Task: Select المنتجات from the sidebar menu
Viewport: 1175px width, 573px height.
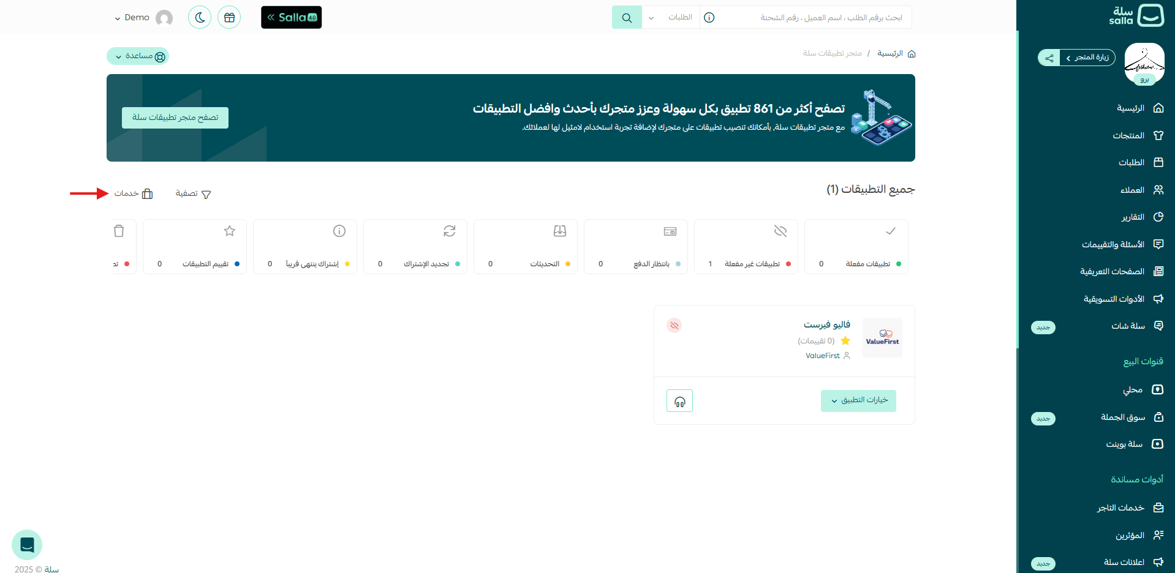Action: coord(1128,135)
